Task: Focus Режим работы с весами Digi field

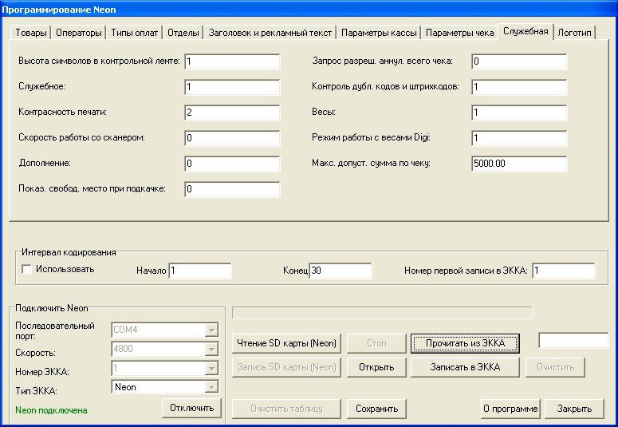Action: click(x=519, y=138)
